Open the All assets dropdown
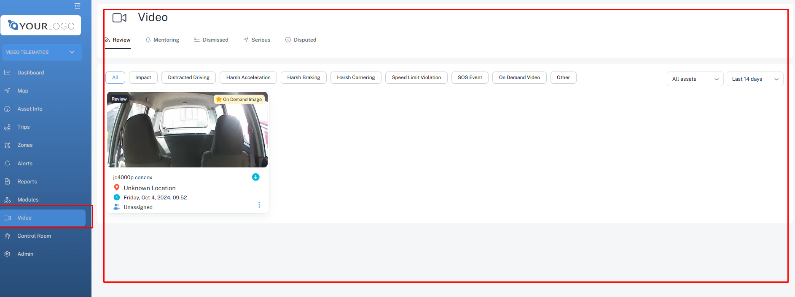Screen dimensions: 795x297 click(x=695, y=79)
